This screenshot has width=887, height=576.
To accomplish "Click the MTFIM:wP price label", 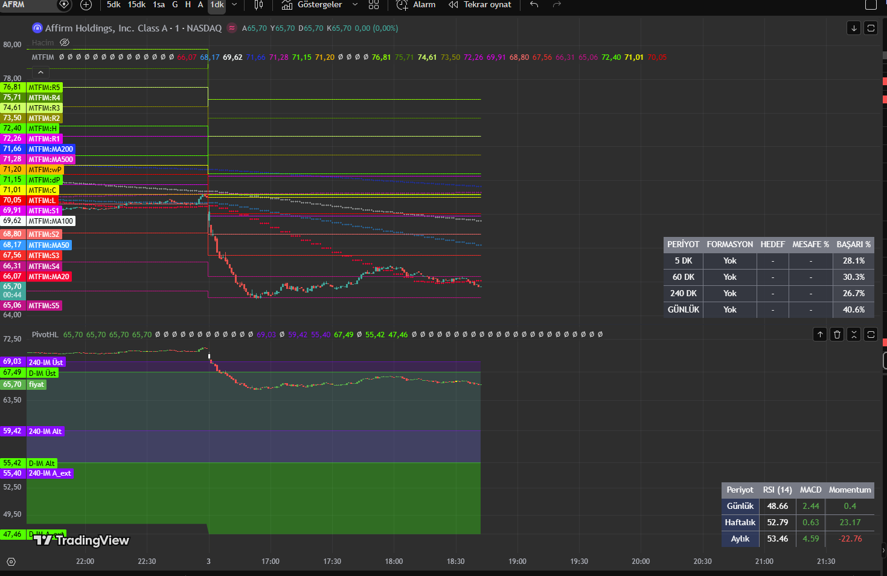I will (x=45, y=170).
